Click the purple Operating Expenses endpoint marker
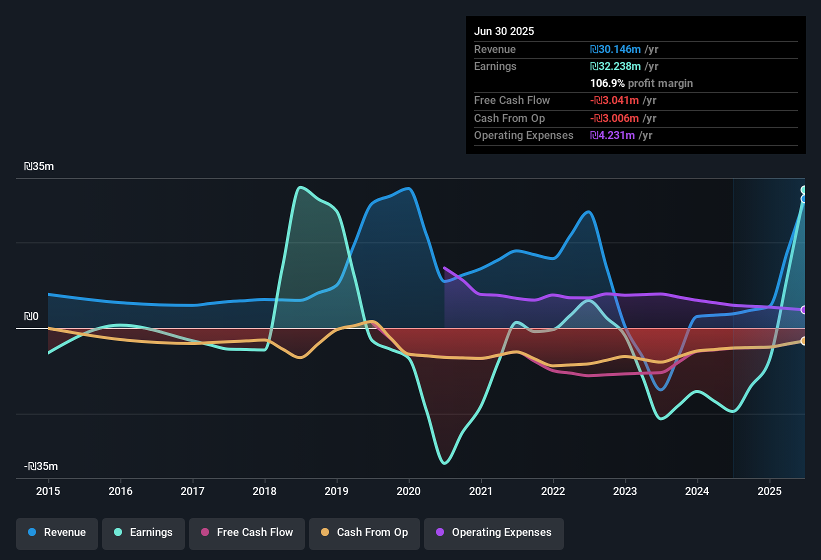Viewport: 821px width, 560px height. click(804, 310)
